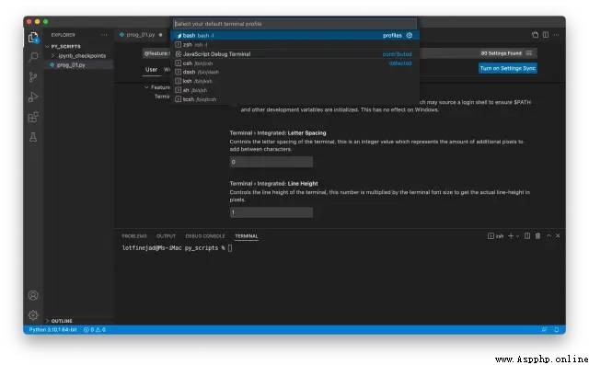Click Line Height setting title

(x=274, y=184)
